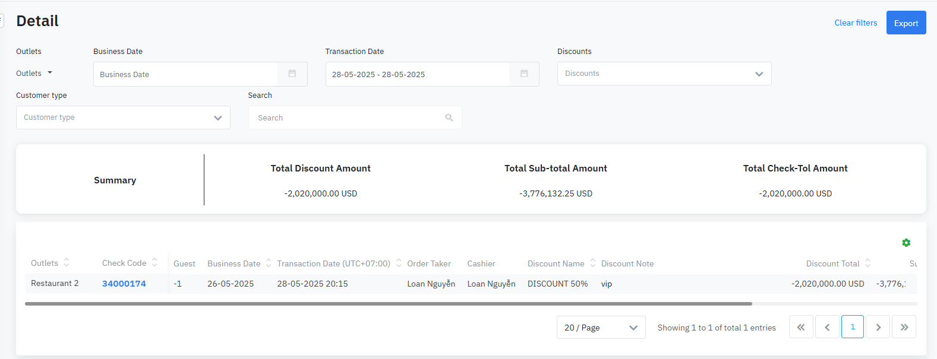
Task: Click the Business Date calendar icon
Action: (x=292, y=74)
